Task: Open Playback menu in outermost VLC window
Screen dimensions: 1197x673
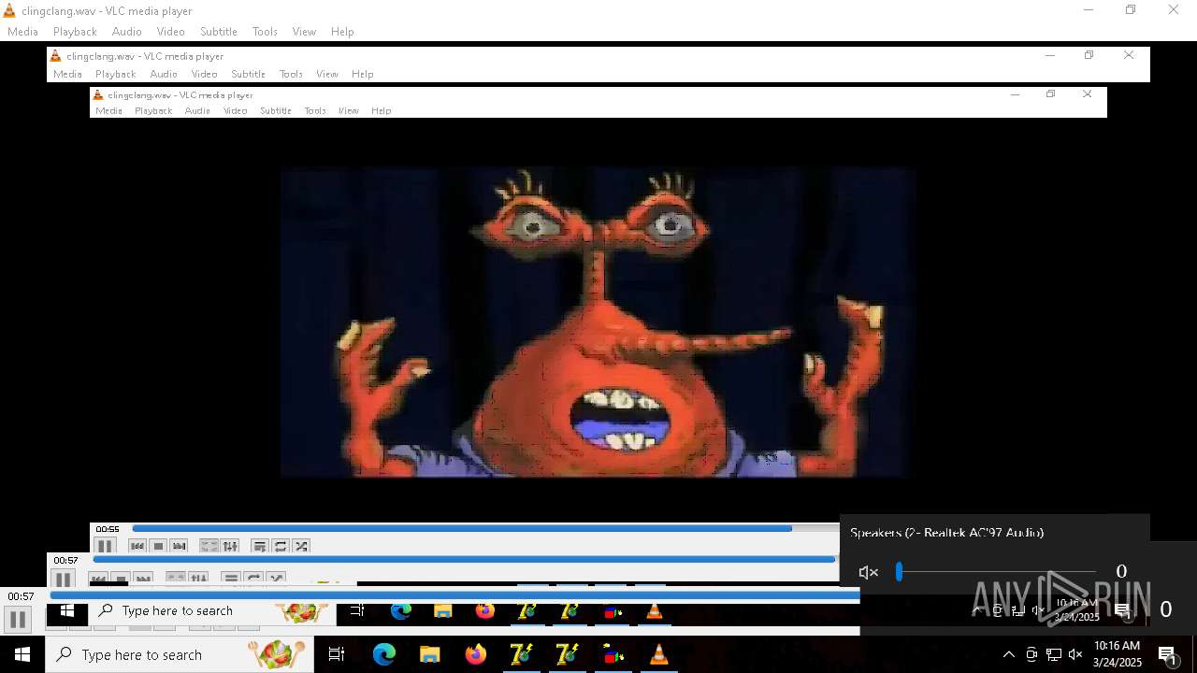Action: (x=75, y=32)
